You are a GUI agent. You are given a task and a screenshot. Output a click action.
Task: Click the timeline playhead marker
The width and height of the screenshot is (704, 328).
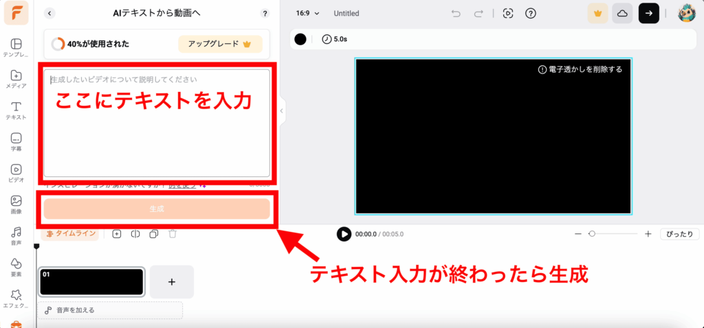[36, 246]
